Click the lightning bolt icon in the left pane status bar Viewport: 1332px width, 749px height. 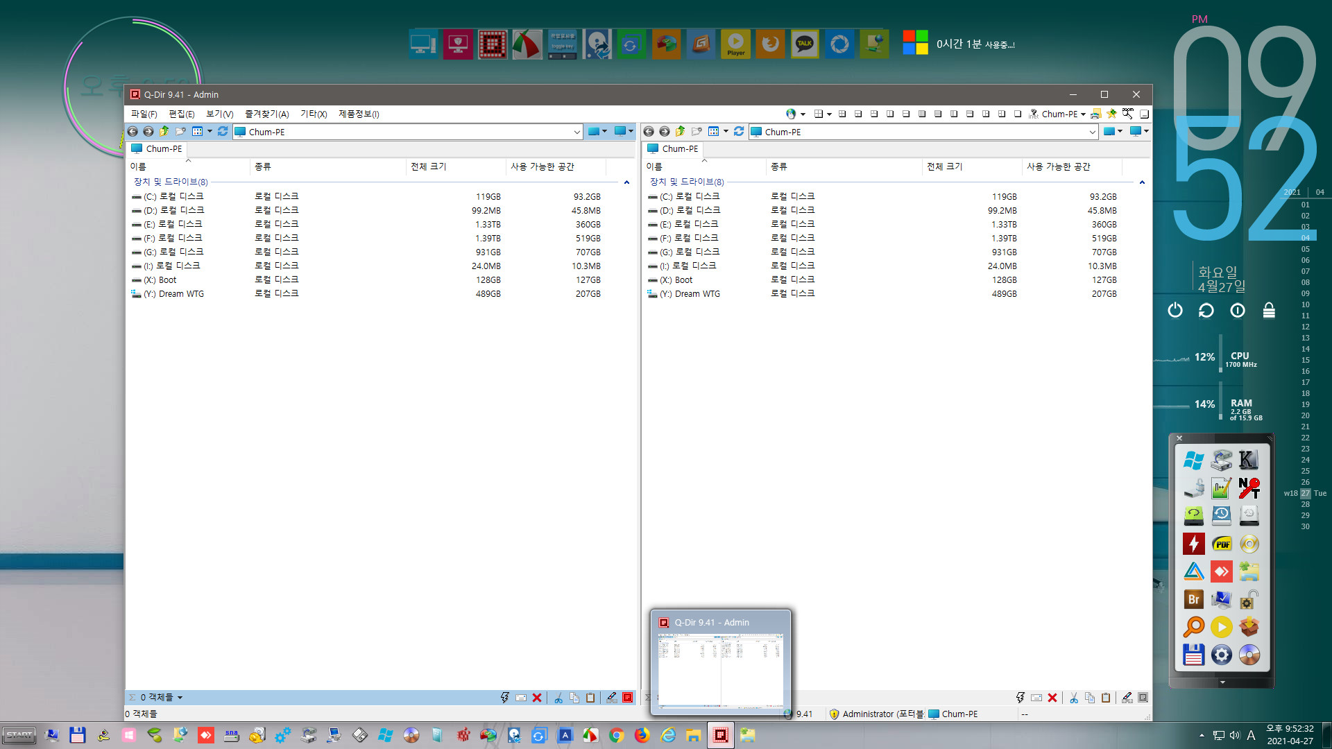coord(505,698)
